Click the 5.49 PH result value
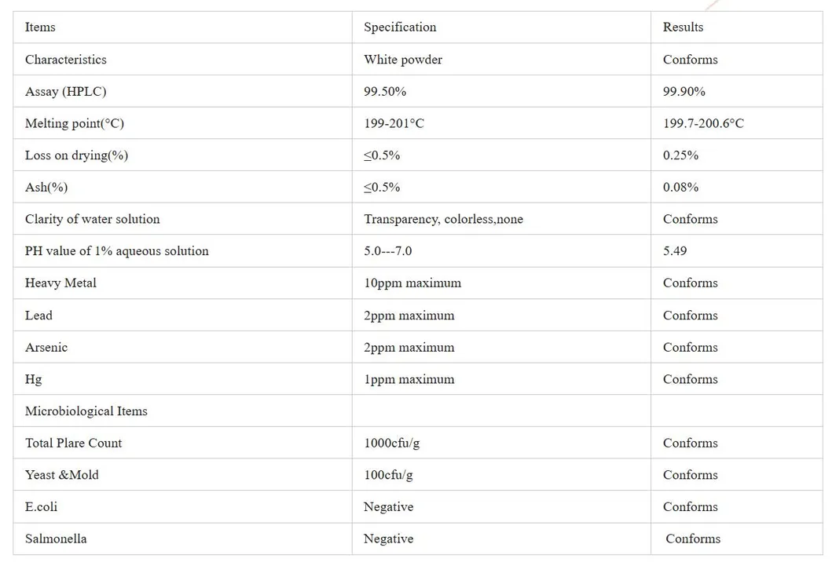 click(x=675, y=251)
